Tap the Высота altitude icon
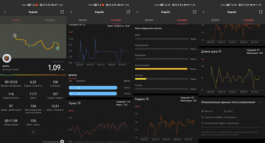 coord(202,111)
